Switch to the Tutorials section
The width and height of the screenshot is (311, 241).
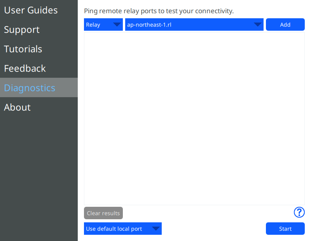[x=23, y=49]
